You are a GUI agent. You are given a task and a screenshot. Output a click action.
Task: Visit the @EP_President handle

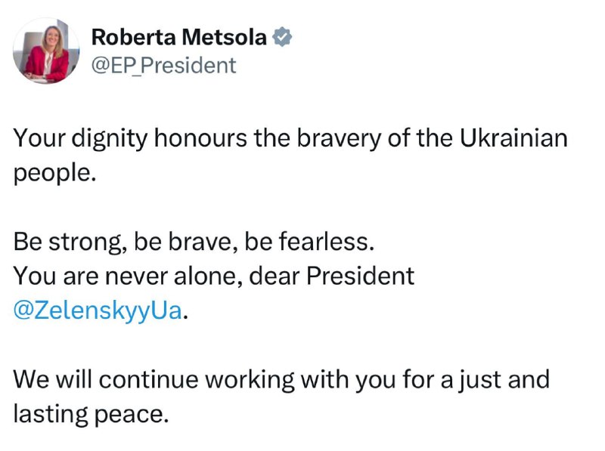[163, 65]
